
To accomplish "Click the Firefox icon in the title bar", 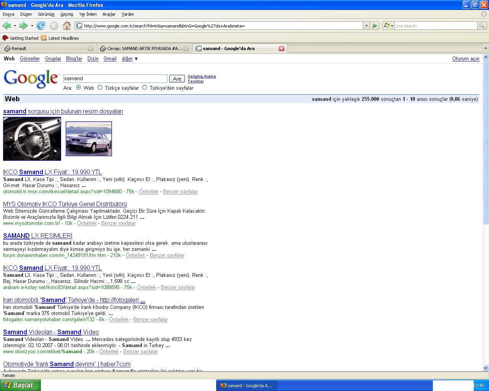I will (4, 5).
